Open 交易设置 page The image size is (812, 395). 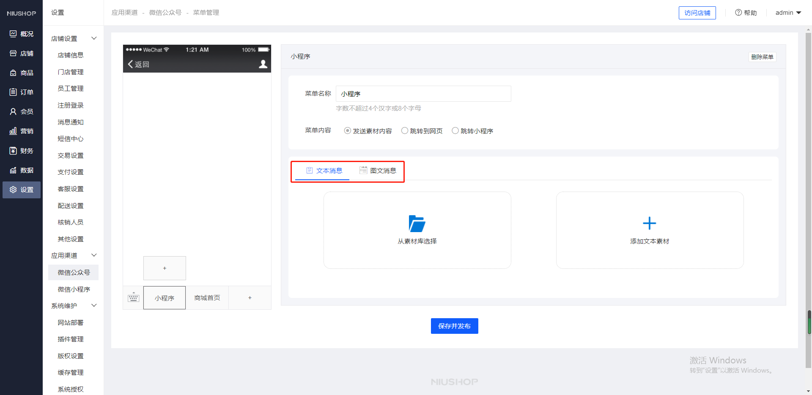click(71, 155)
